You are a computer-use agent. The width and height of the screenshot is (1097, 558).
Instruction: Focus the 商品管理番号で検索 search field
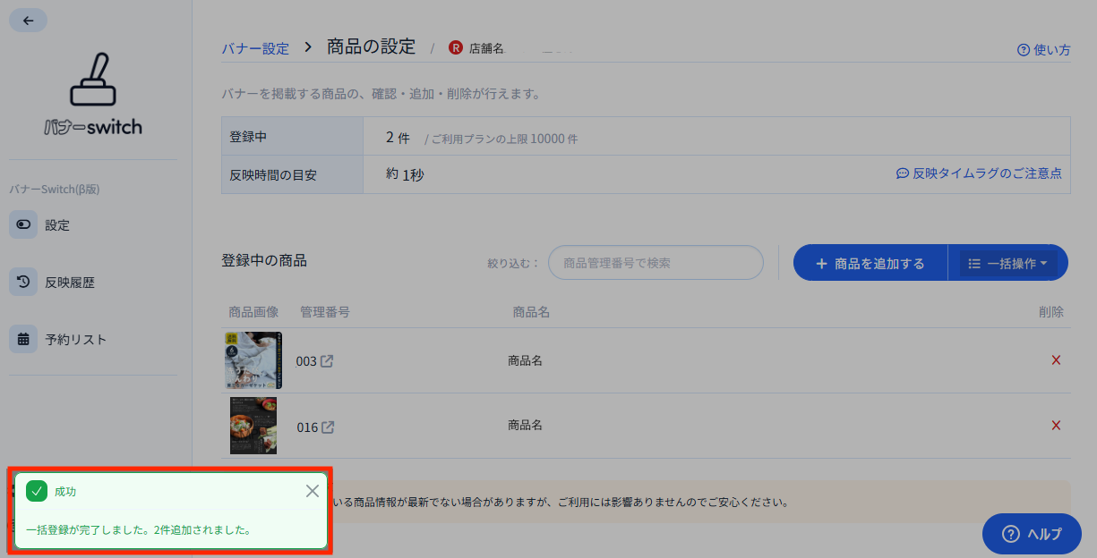click(656, 263)
